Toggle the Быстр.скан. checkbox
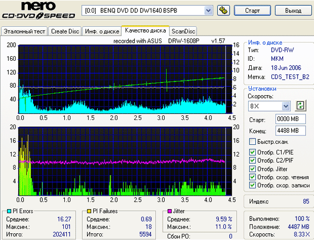The image size is (314, 240). (252, 142)
